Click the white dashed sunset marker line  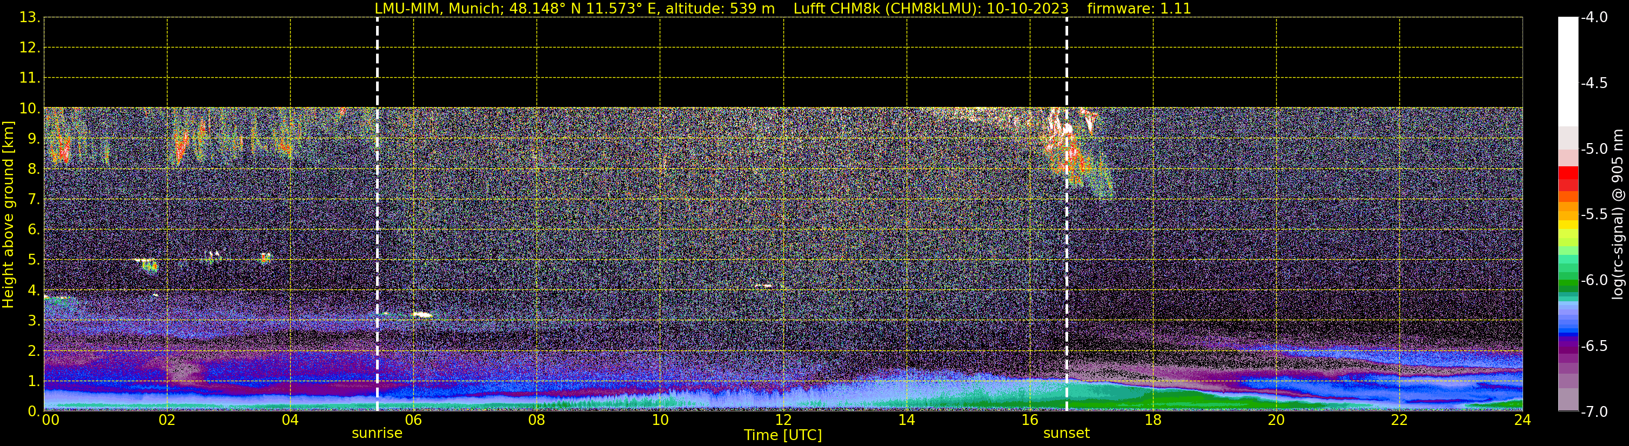pyautogui.click(x=1067, y=214)
